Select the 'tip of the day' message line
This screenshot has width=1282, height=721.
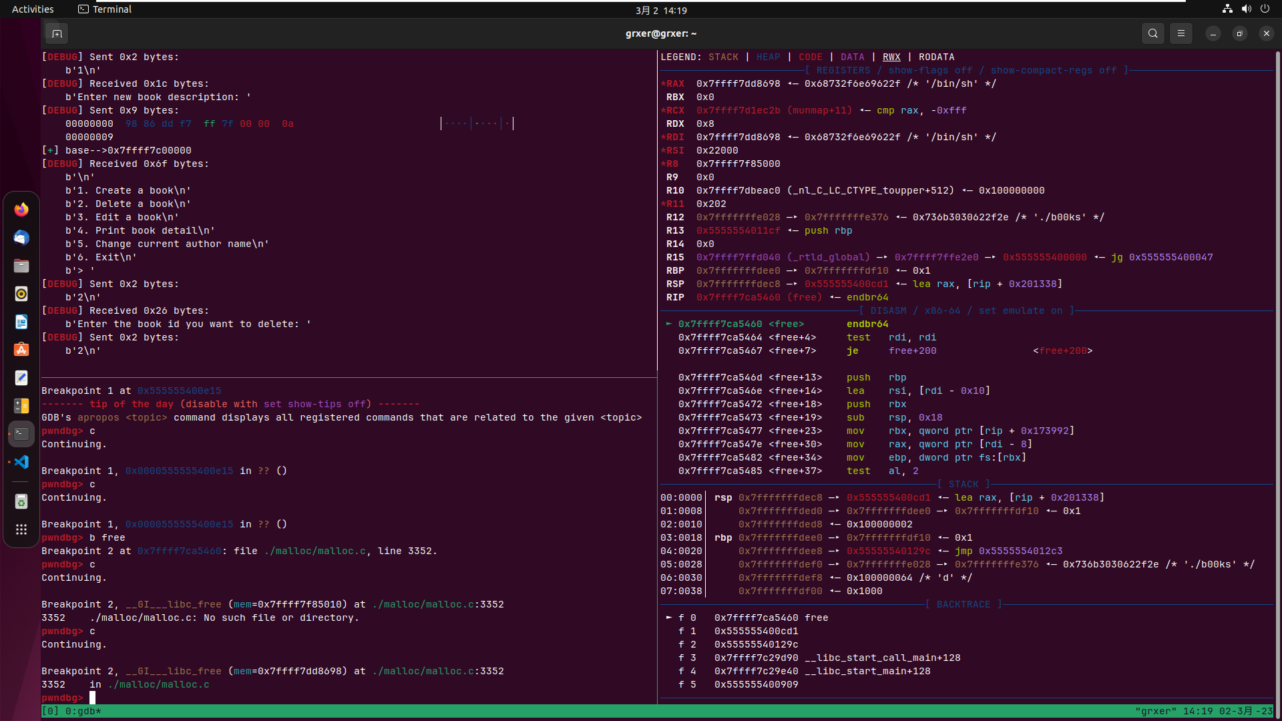[230, 405]
